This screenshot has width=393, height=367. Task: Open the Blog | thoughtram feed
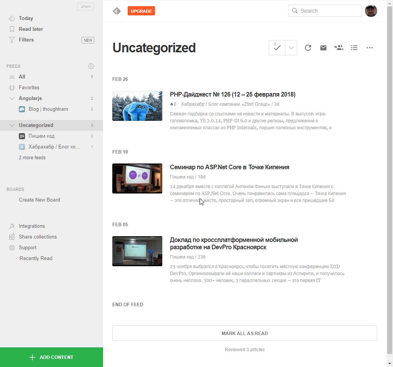48,109
